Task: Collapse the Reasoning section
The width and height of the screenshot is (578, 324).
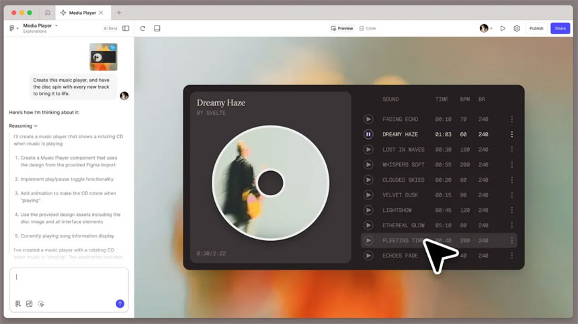Action: [x=24, y=125]
